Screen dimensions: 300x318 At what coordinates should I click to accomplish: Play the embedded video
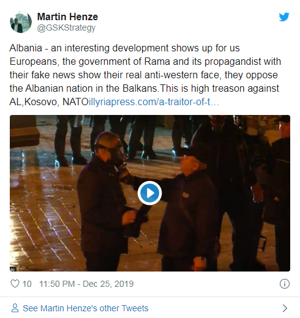pos(149,193)
